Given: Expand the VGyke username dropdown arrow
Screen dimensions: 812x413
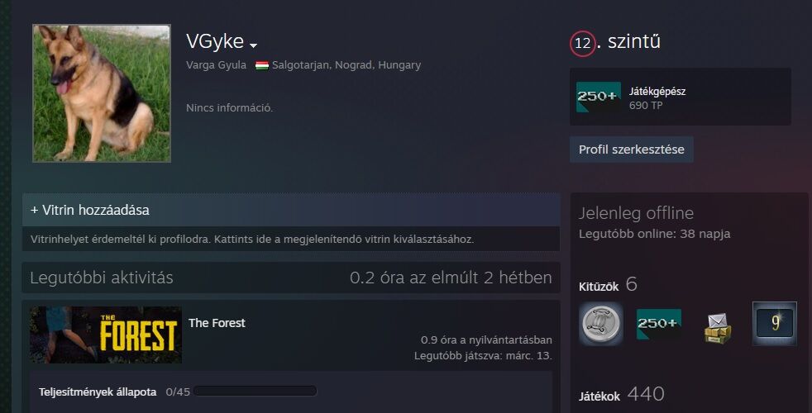Looking at the screenshot, I should tap(253, 45).
